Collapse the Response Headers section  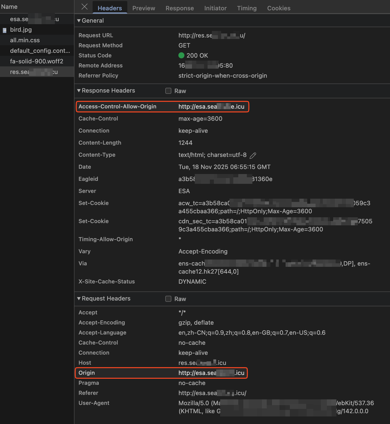click(79, 91)
